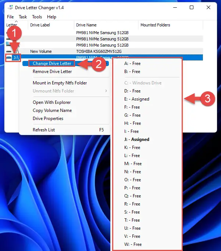Open Drive Properties

(48, 119)
